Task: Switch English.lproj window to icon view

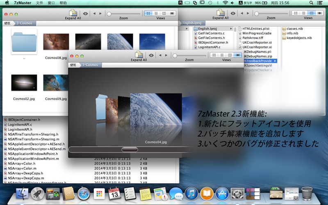Action: click(x=296, y=13)
